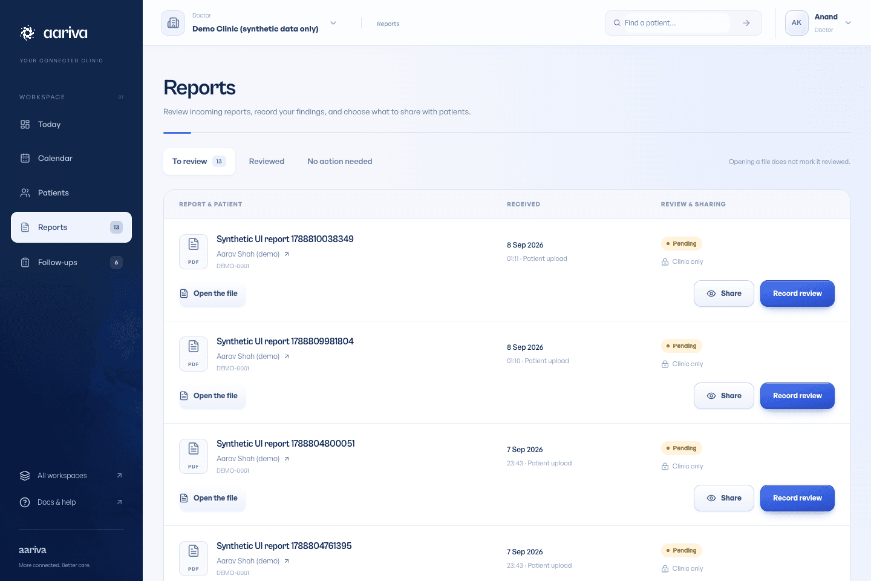The image size is (871, 581).
Task: Submit patient search with arrow button
Action: coord(746,23)
